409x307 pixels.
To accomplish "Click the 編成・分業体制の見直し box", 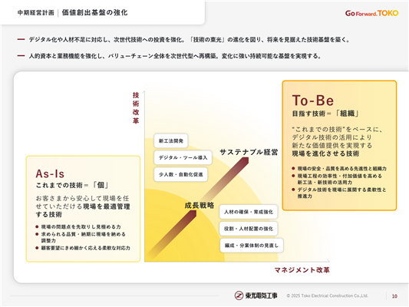I will click(x=252, y=246).
